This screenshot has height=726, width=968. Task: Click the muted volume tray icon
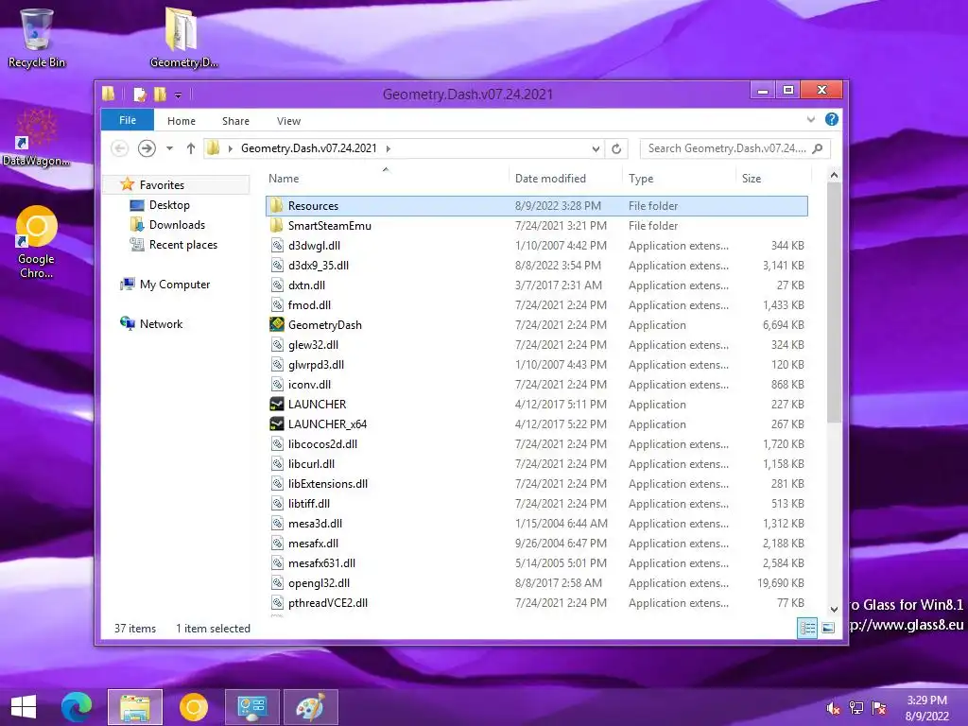tap(834, 708)
